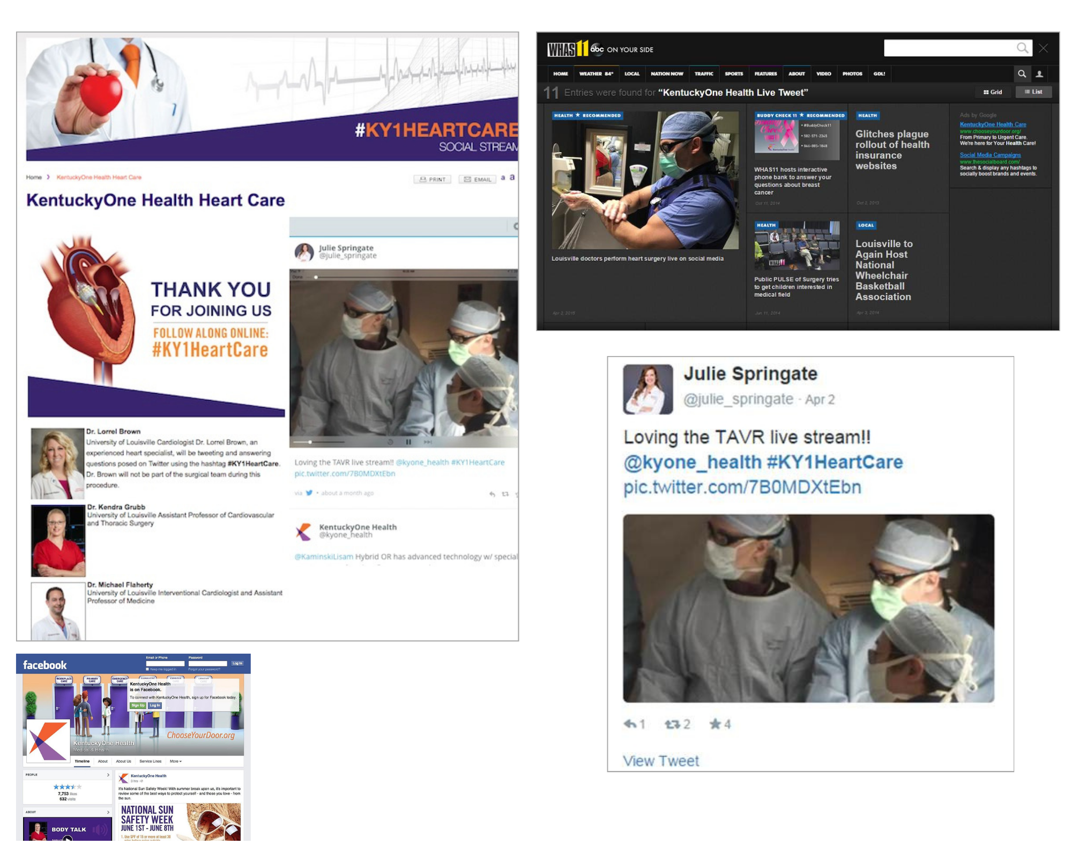Open the social stream settings gear
Viewport: 1072px width, 858px height.
point(515,226)
